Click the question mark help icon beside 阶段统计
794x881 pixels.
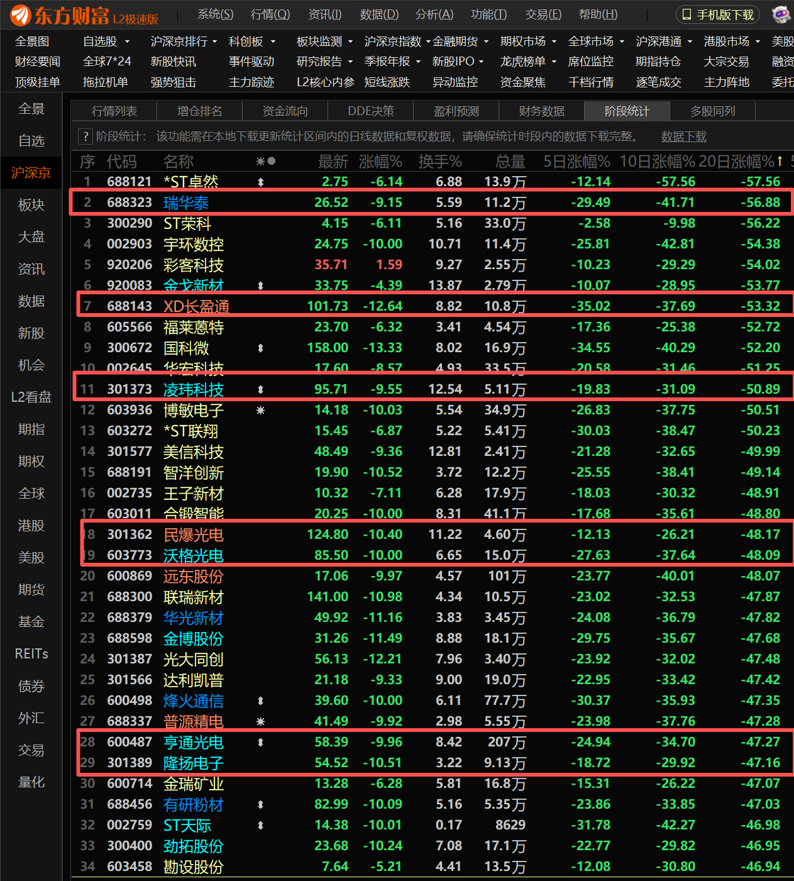coord(85,136)
